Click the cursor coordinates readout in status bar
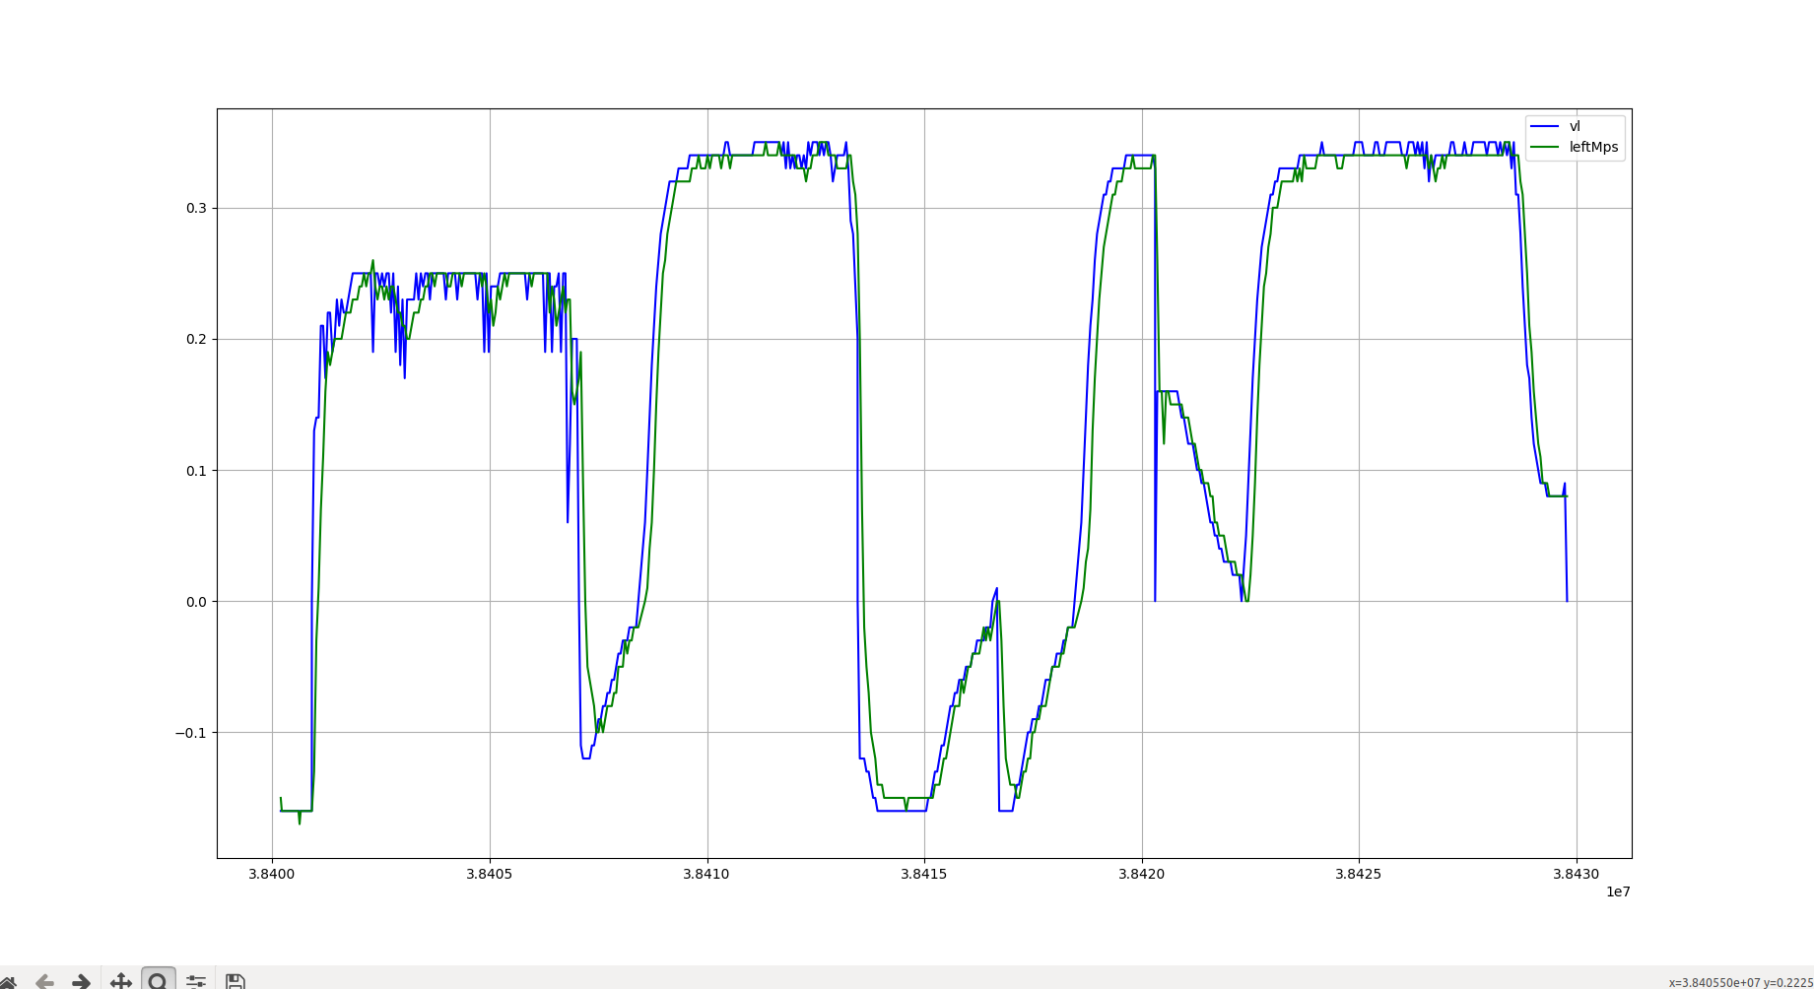 1741,982
